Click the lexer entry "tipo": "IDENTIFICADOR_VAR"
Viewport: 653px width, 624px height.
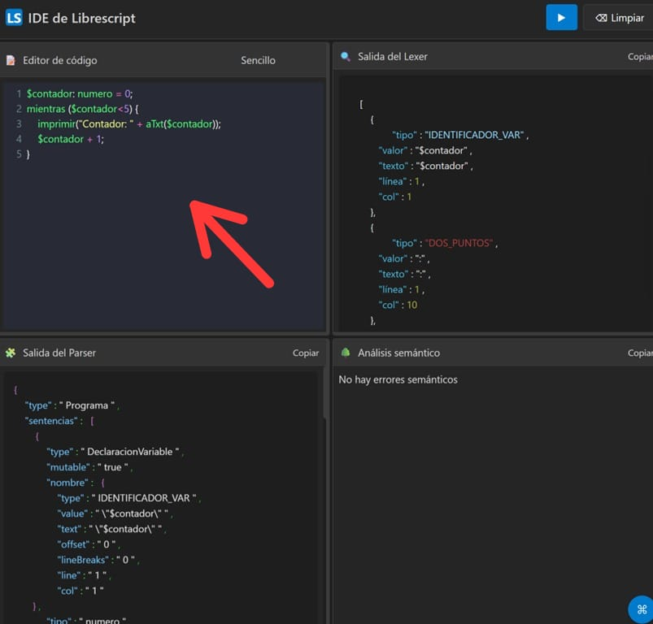pyautogui.click(x=460, y=135)
